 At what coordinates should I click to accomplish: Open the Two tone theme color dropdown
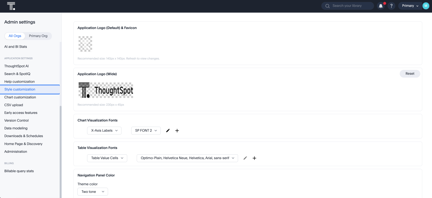(x=93, y=191)
